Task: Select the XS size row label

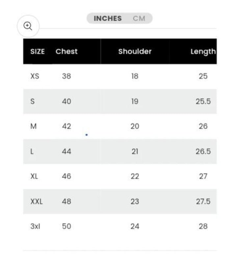Action: click(35, 76)
